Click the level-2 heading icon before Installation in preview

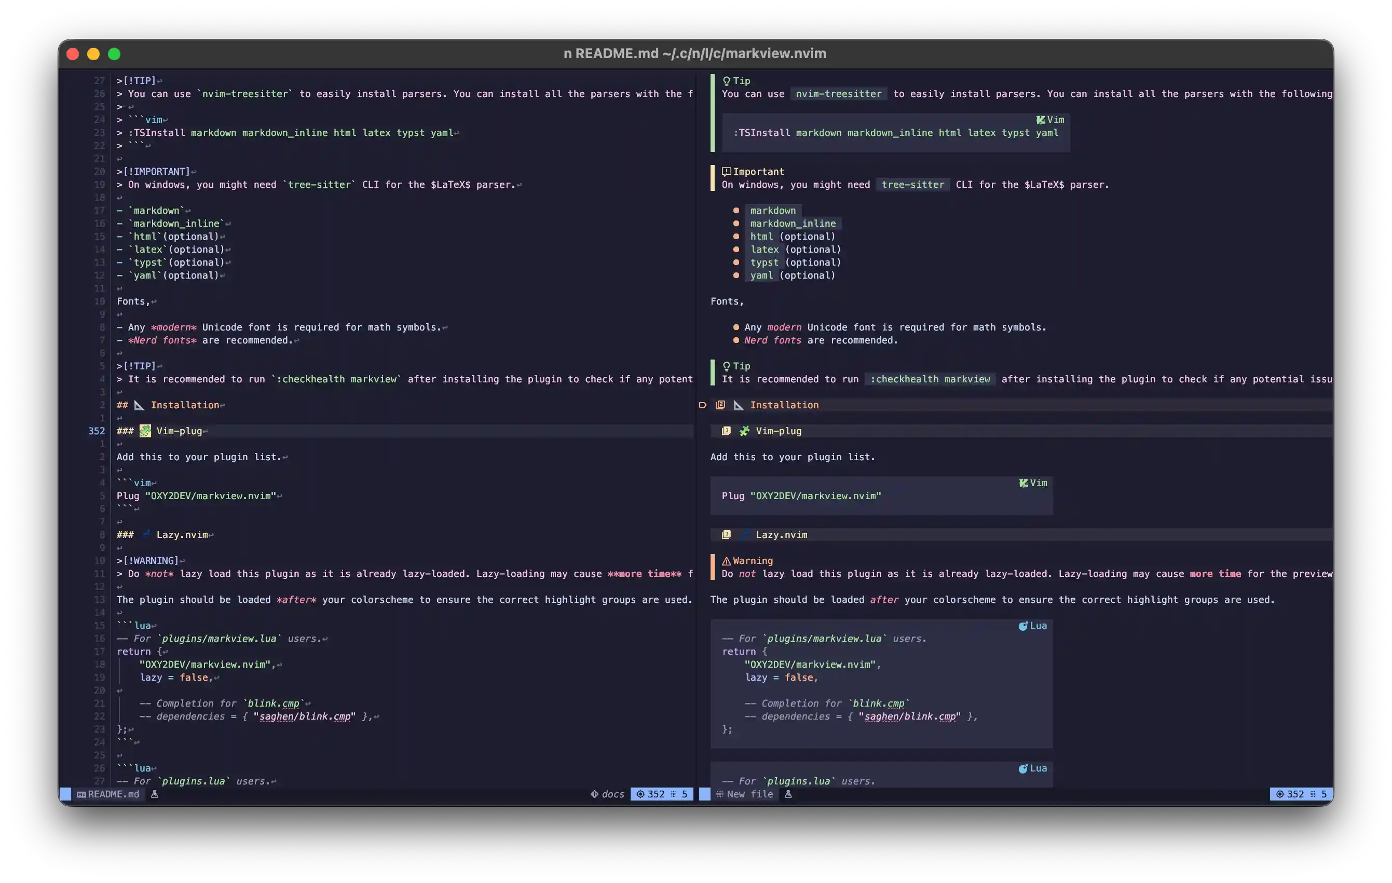720,405
